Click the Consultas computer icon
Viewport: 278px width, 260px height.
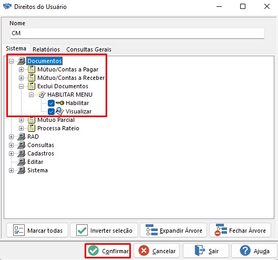click(22, 145)
